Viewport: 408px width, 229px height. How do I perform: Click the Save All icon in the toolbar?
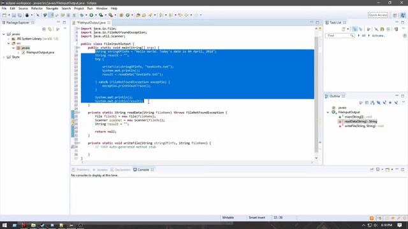pos(20,15)
